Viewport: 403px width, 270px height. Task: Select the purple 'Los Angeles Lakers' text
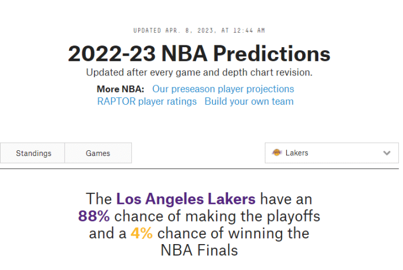tap(186, 199)
